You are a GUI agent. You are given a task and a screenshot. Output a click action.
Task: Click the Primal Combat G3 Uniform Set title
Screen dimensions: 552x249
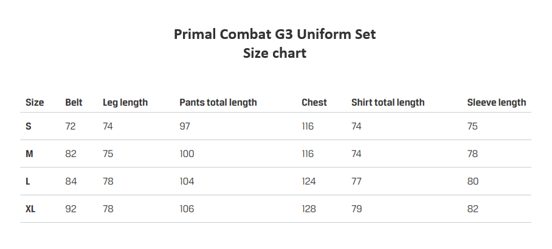[275, 34]
